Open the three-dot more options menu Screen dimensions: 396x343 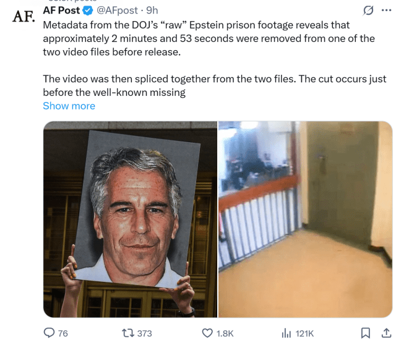(x=386, y=11)
